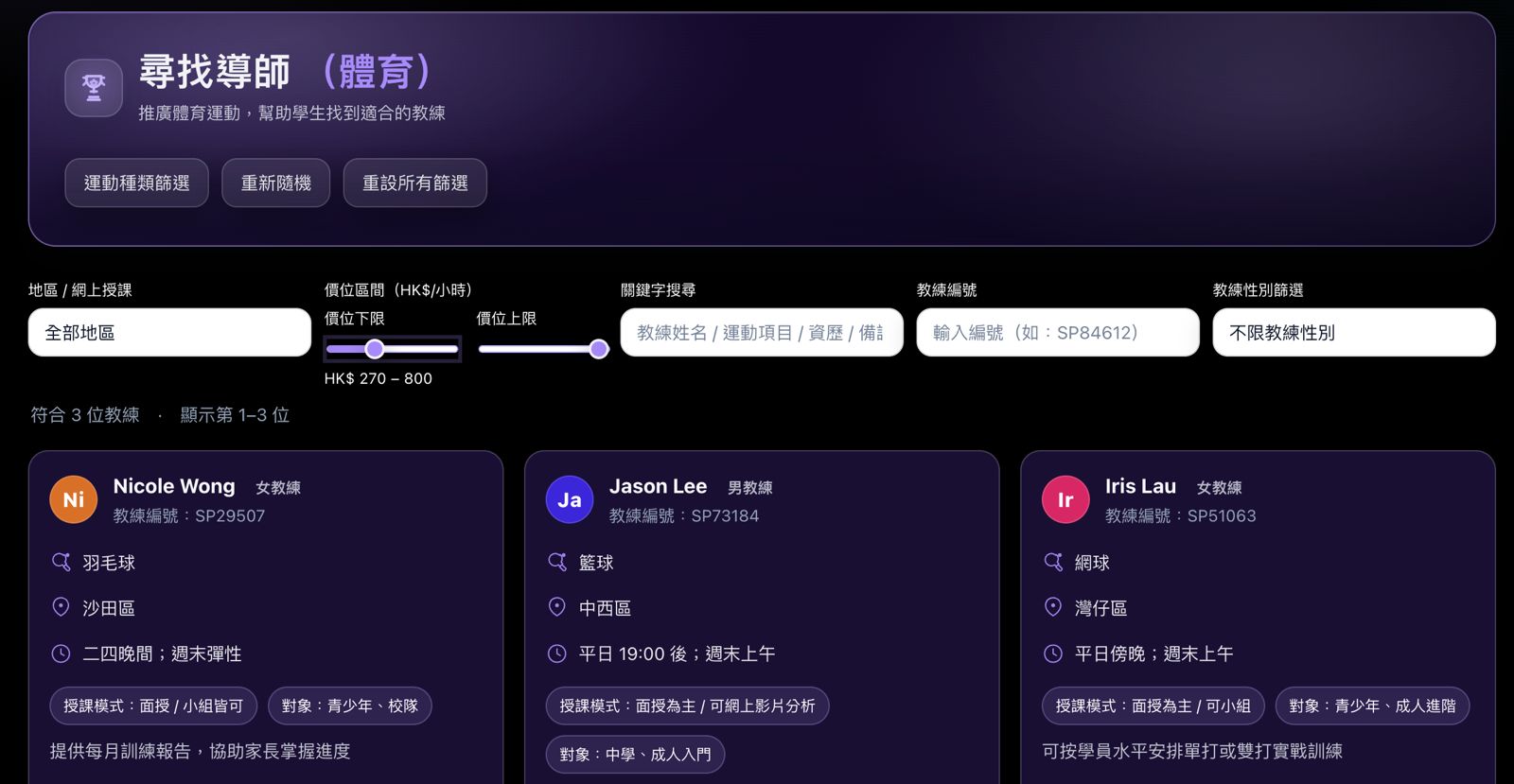Click the 羽毛球 sport text
This screenshot has width=1514, height=784.
[109, 563]
